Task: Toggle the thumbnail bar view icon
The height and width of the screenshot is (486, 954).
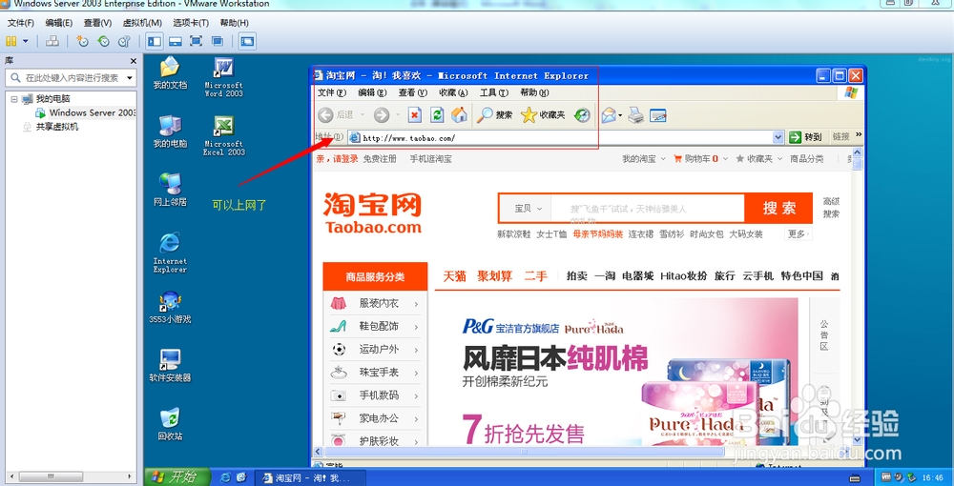Action: point(176,41)
